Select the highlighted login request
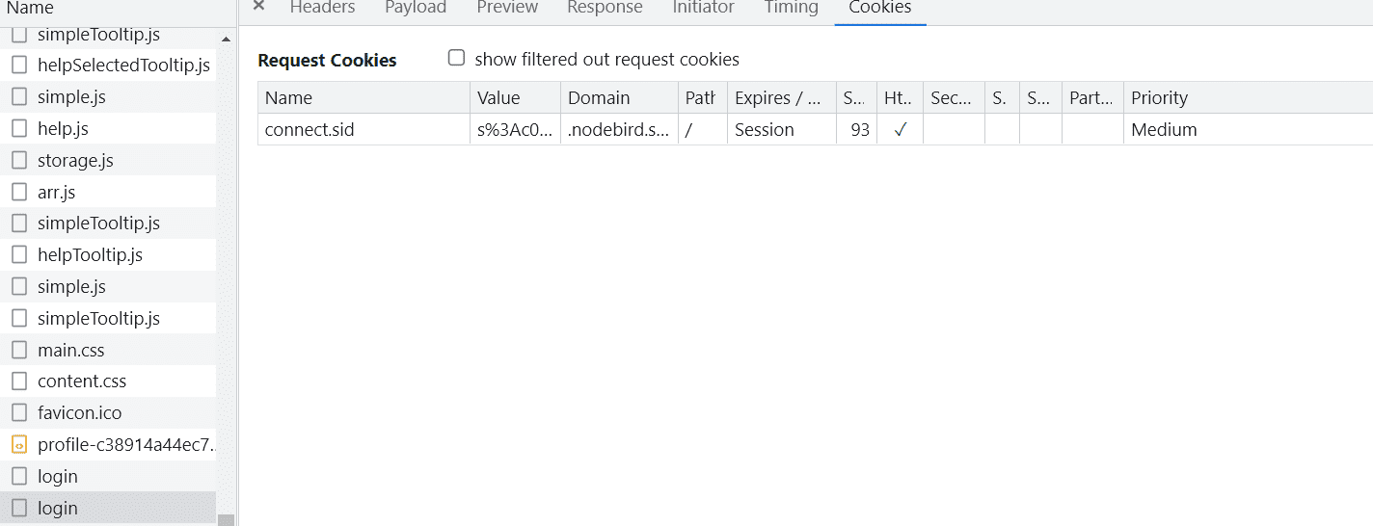Image resolution: width=1373 pixels, height=526 pixels. point(108,508)
